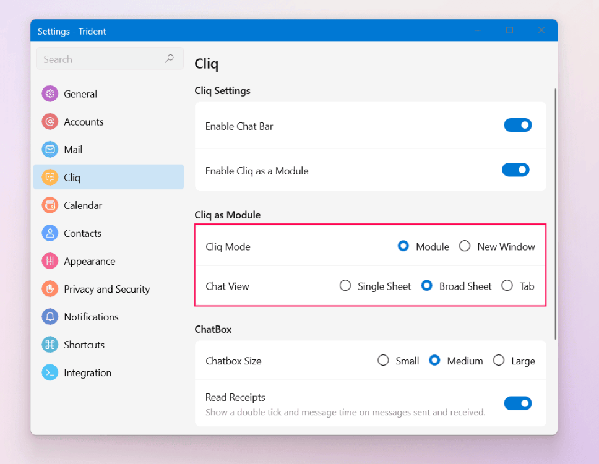Choose Single Sheet chat view
The image size is (599, 464).
pyautogui.click(x=346, y=286)
